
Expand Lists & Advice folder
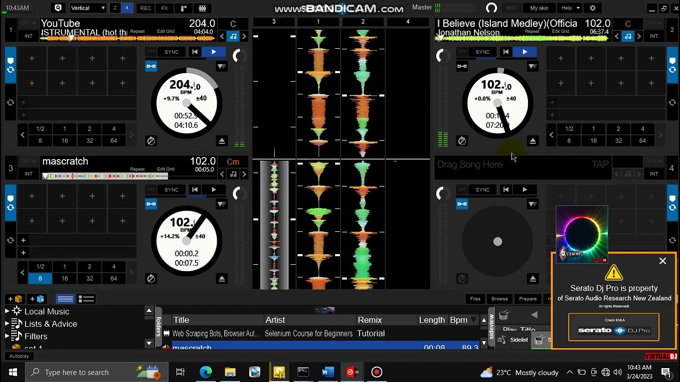coord(7,324)
